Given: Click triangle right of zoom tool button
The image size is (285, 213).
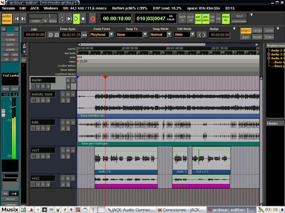Looking at the screenshot, I should tap(278, 29).
